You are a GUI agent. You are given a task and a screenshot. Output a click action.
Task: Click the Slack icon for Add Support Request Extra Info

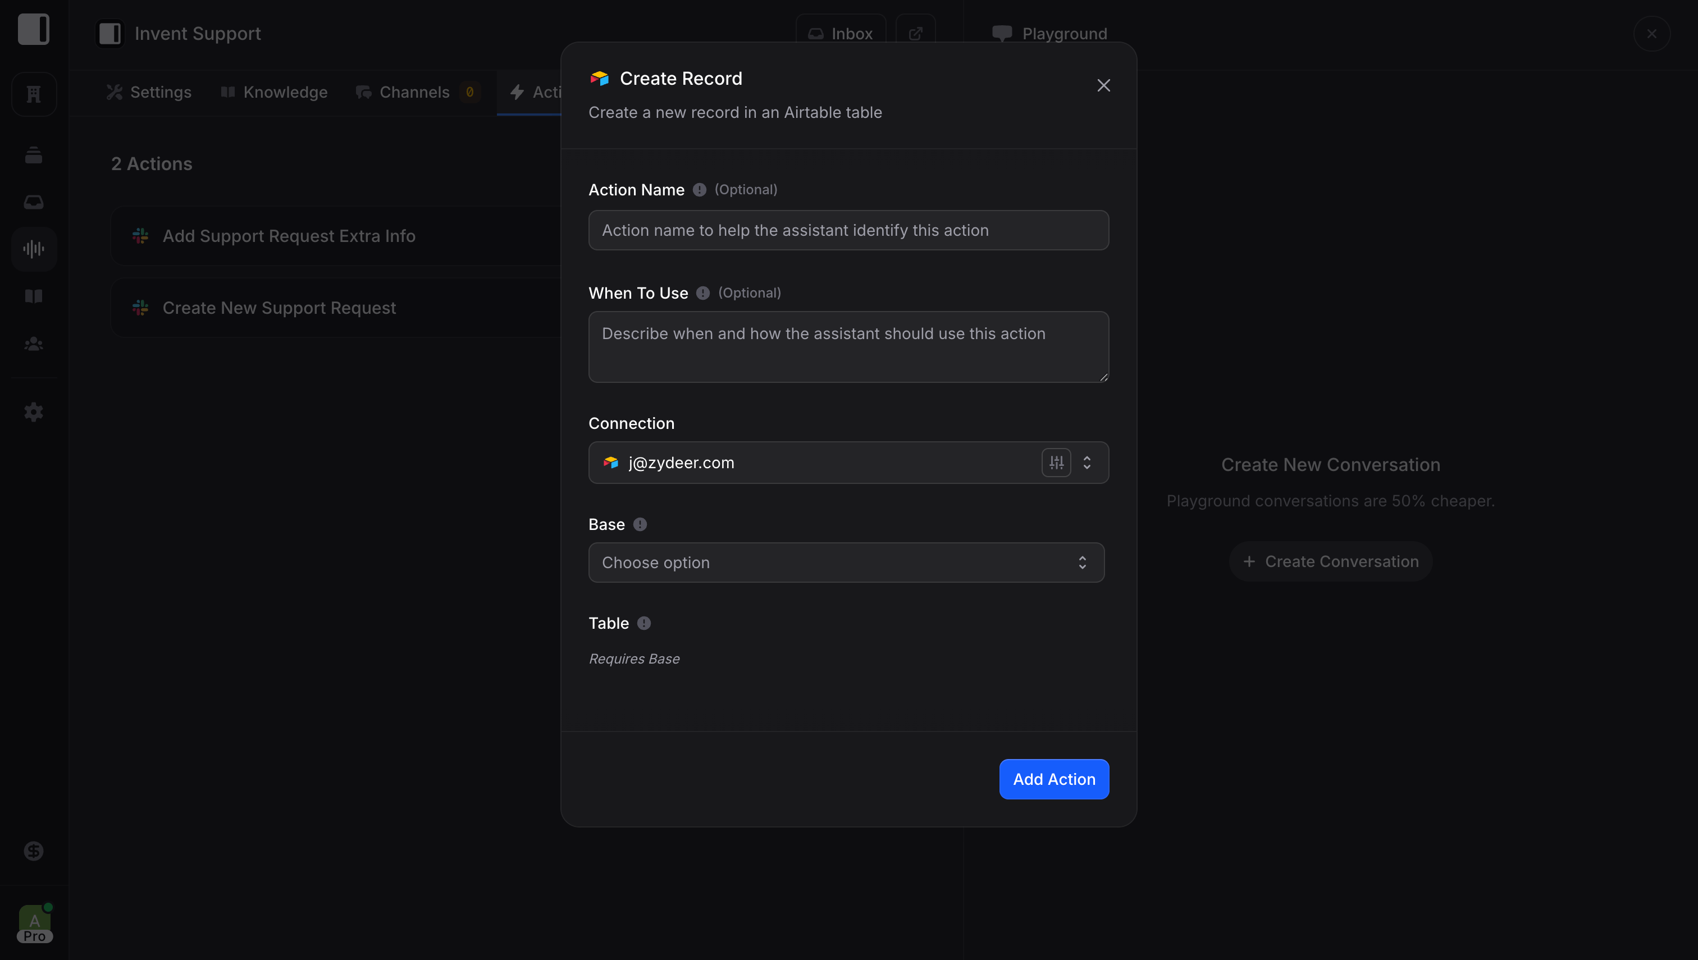pos(140,236)
